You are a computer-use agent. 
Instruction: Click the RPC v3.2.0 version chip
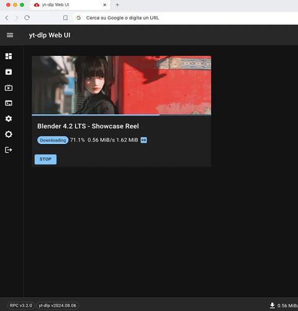[x=21, y=305]
